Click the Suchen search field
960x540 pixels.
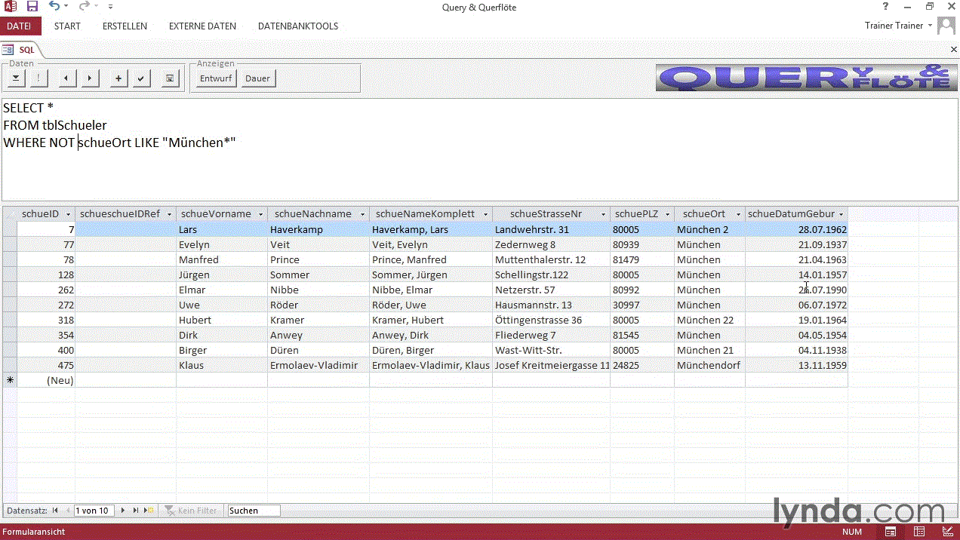tap(254, 511)
